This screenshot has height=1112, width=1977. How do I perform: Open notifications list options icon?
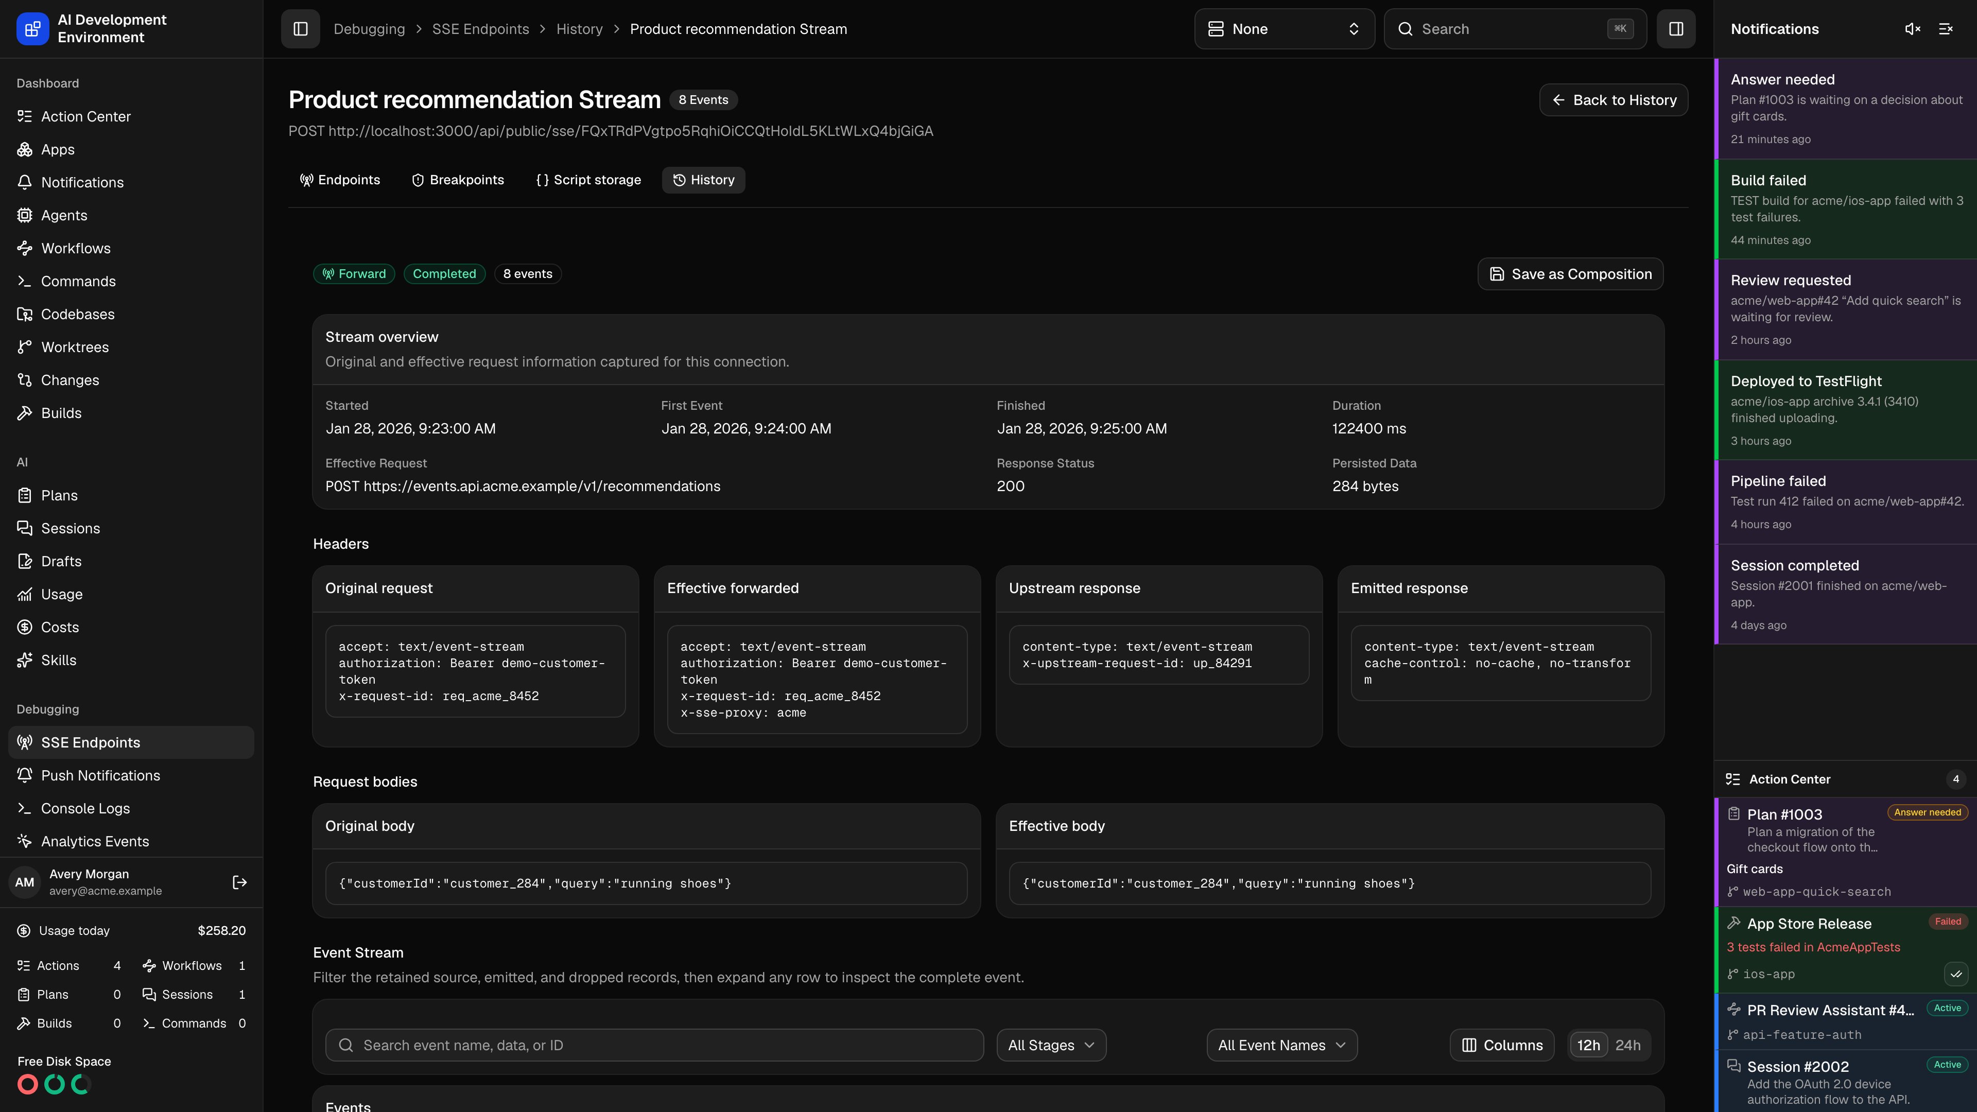click(x=1946, y=29)
